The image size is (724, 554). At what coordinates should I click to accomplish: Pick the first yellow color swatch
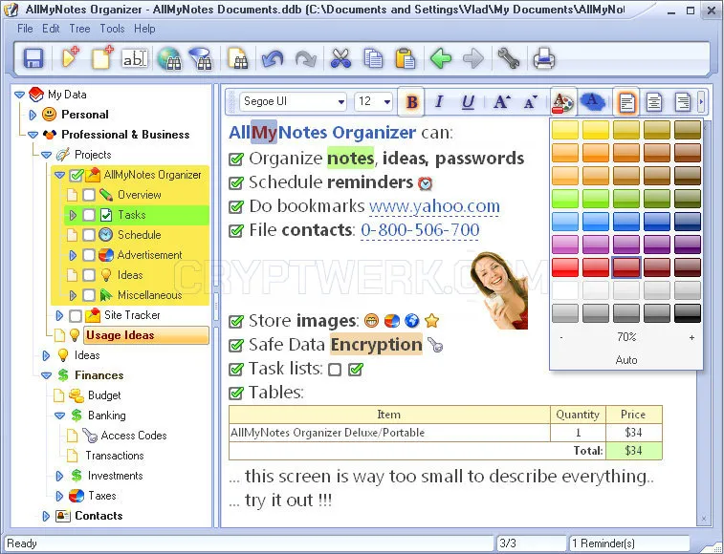(x=564, y=130)
